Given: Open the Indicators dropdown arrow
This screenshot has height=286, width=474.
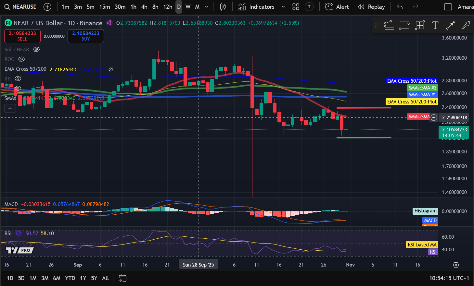Looking at the screenshot, I should [283, 6].
